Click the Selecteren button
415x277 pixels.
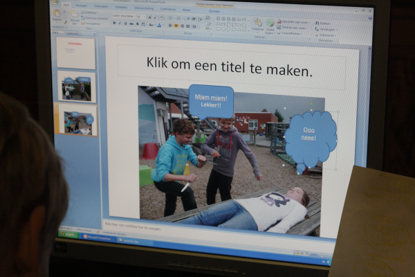(x=326, y=35)
